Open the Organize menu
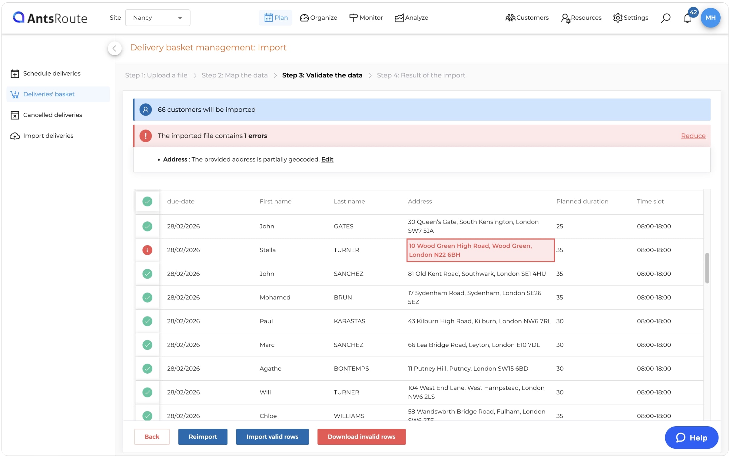This screenshot has width=730, height=458. click(x=318, y=18)
